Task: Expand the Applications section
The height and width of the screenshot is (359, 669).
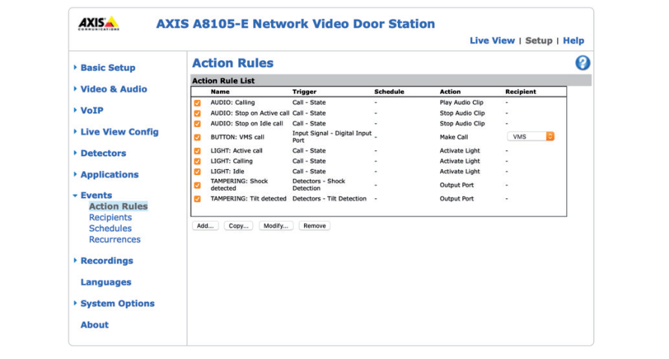Action: pos(109,174)
